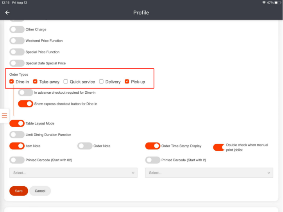Uncheck the Pick-up checkbox

(127, 82)
